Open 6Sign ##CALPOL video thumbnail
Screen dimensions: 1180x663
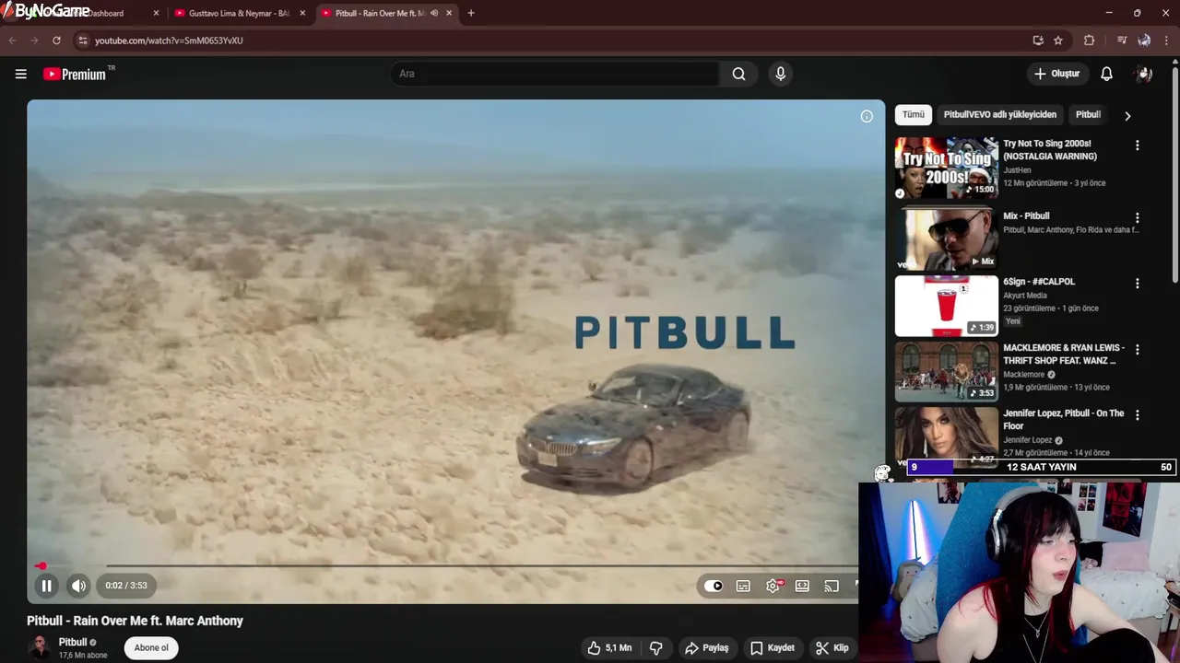(x=946, y=306)
